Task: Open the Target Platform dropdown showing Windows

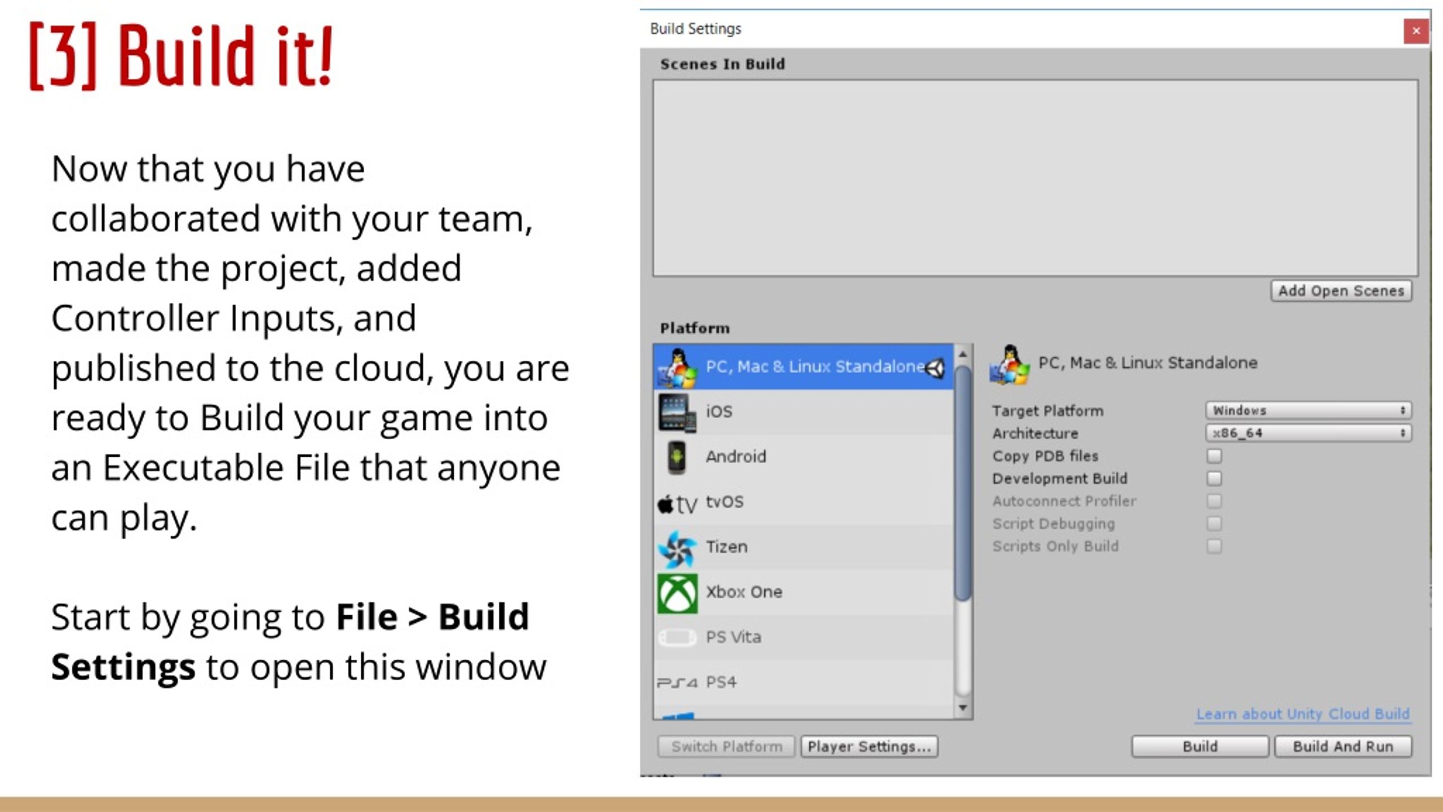Action: click(x=1308, y=411)
